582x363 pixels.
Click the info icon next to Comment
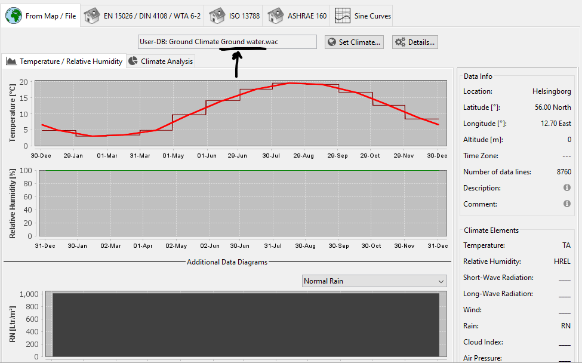pyautogui.click(x=566, y=204)
